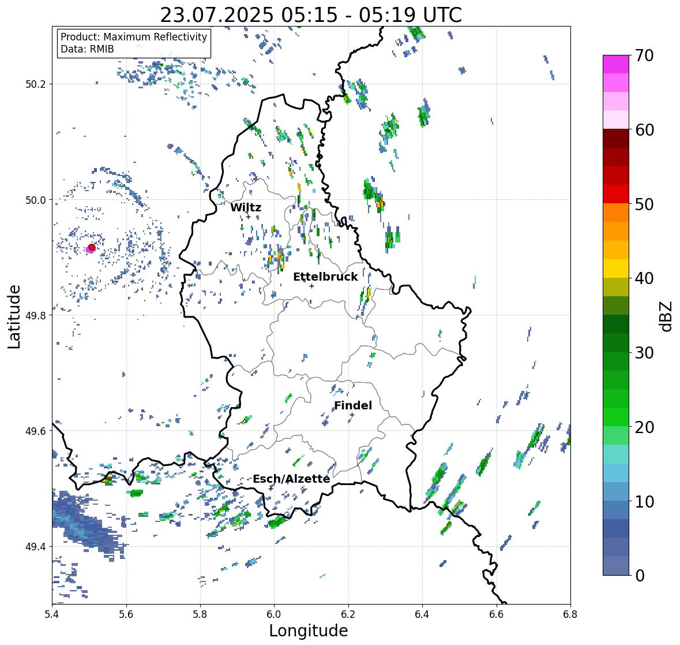Screen dimensions: 680x645
Task: Click the Esch/Alzette station label
Action: point(291,479)
